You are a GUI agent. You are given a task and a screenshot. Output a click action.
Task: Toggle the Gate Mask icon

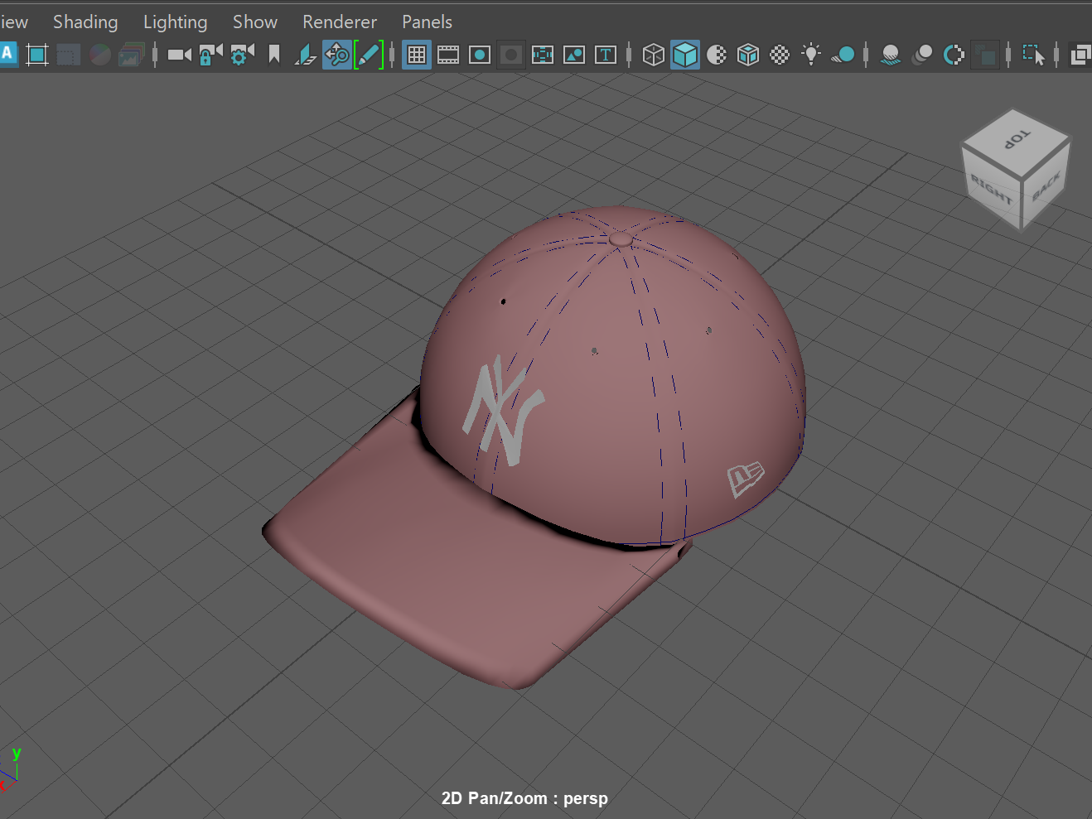(511, 55)
